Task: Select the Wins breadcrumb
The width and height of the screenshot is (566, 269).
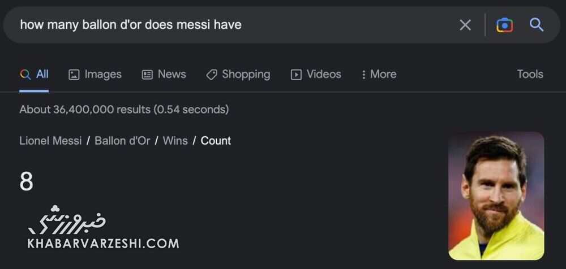Action: (175, 141)
